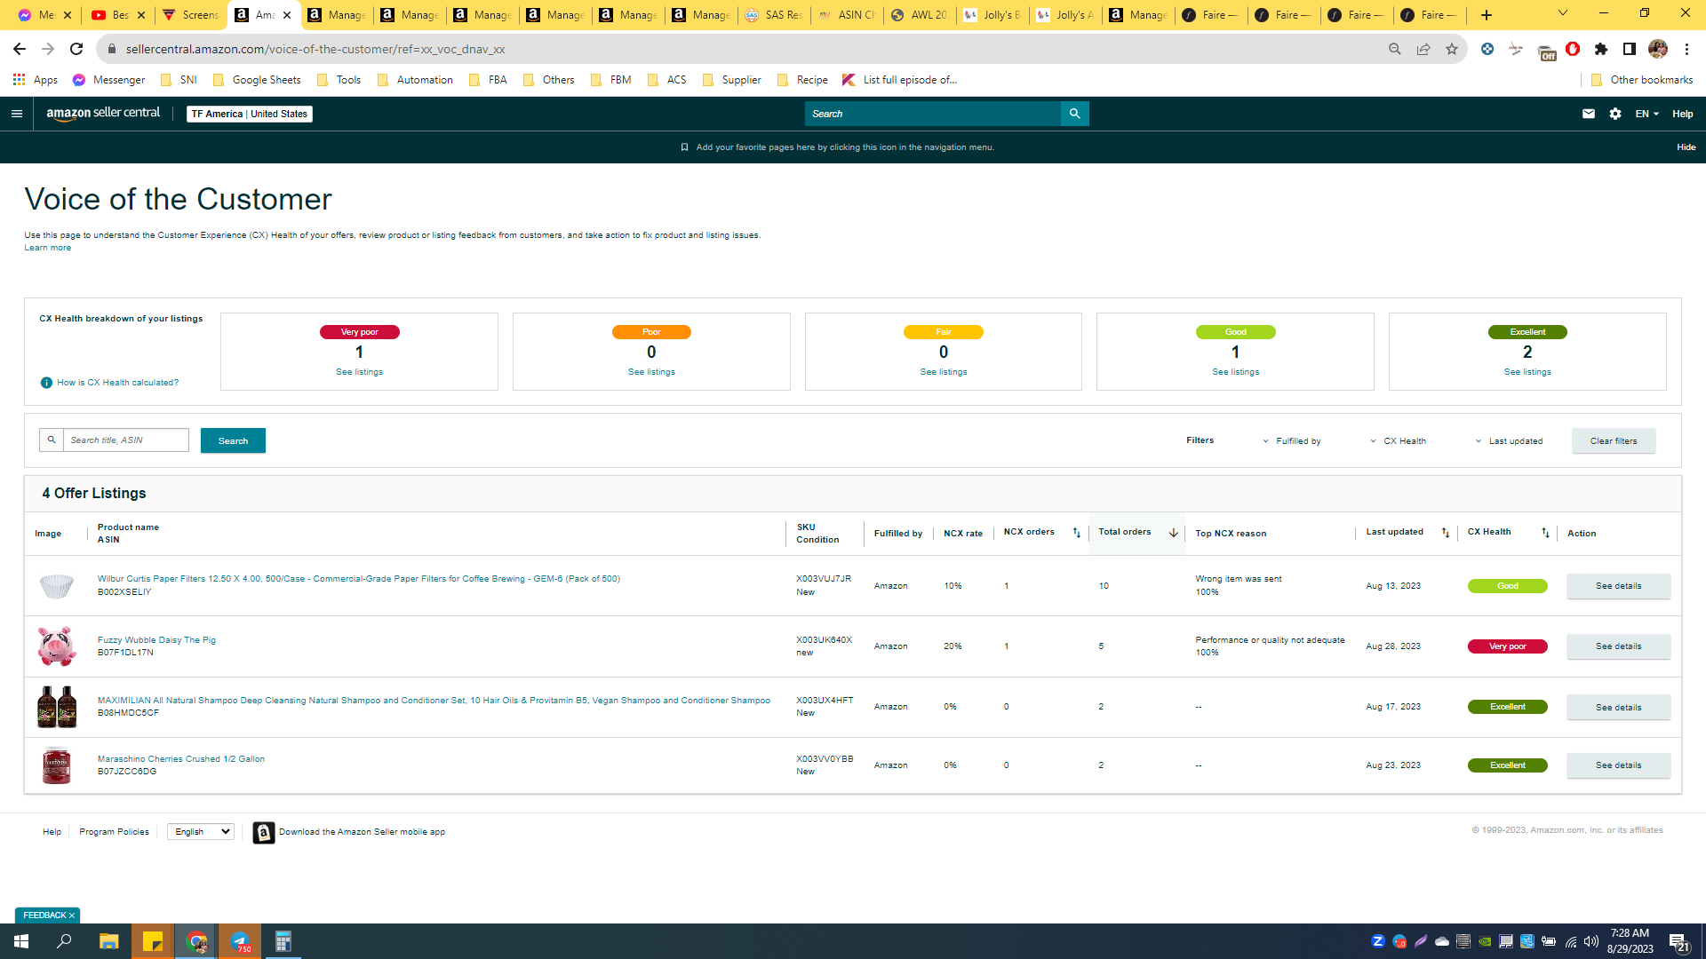The image size is (1706, 959).
Task: Open the Apps bookmarks shortcut
Action: pos(36,80)
